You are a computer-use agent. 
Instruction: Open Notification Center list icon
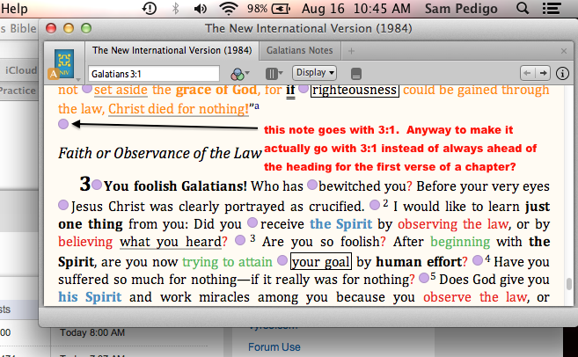click(551, 8)
